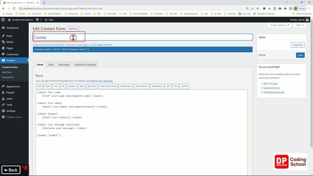
Task: Insert a file tag
Action: point(176,86)
